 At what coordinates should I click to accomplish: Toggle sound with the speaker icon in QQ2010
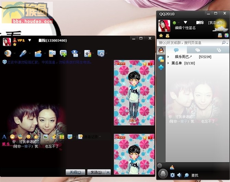click(x=180, y=175)
